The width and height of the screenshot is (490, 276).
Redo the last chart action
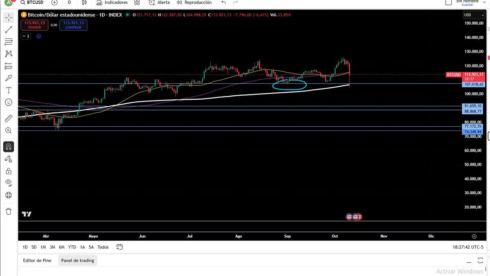pos(236,2)
